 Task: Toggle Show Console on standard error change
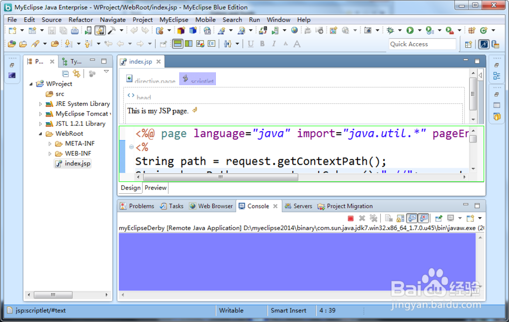click(x=423, y=218)
